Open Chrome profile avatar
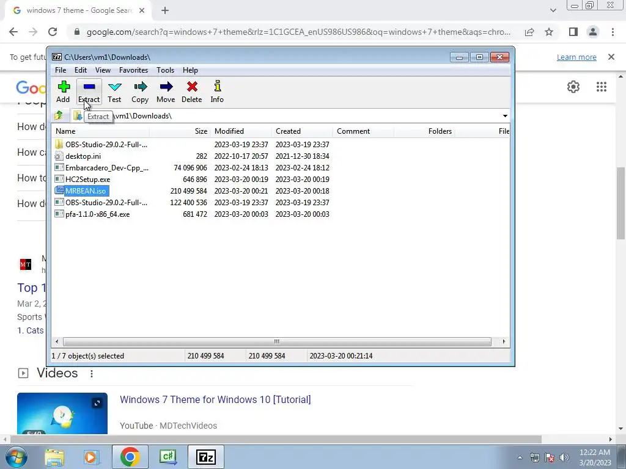The height and width of the screenshot is (469, 626). [593, 32]
